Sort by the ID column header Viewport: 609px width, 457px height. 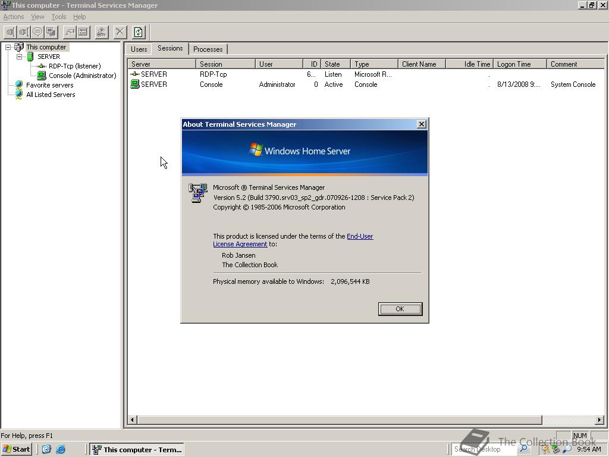312,64
